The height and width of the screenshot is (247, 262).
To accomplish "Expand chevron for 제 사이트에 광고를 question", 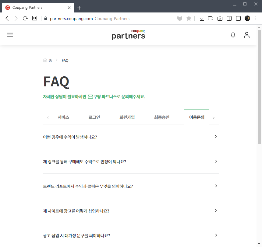I will tap(216, 210).
